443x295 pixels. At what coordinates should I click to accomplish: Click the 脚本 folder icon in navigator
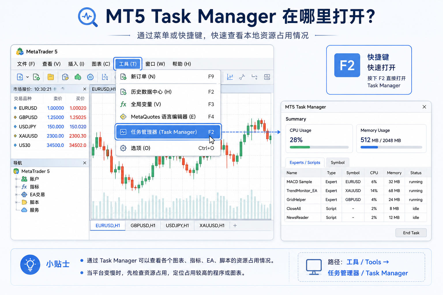(x=25, y=202)
